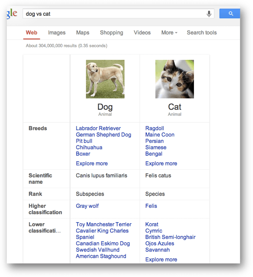
Task: Open Search tools
Action: [x=202, y=33]
